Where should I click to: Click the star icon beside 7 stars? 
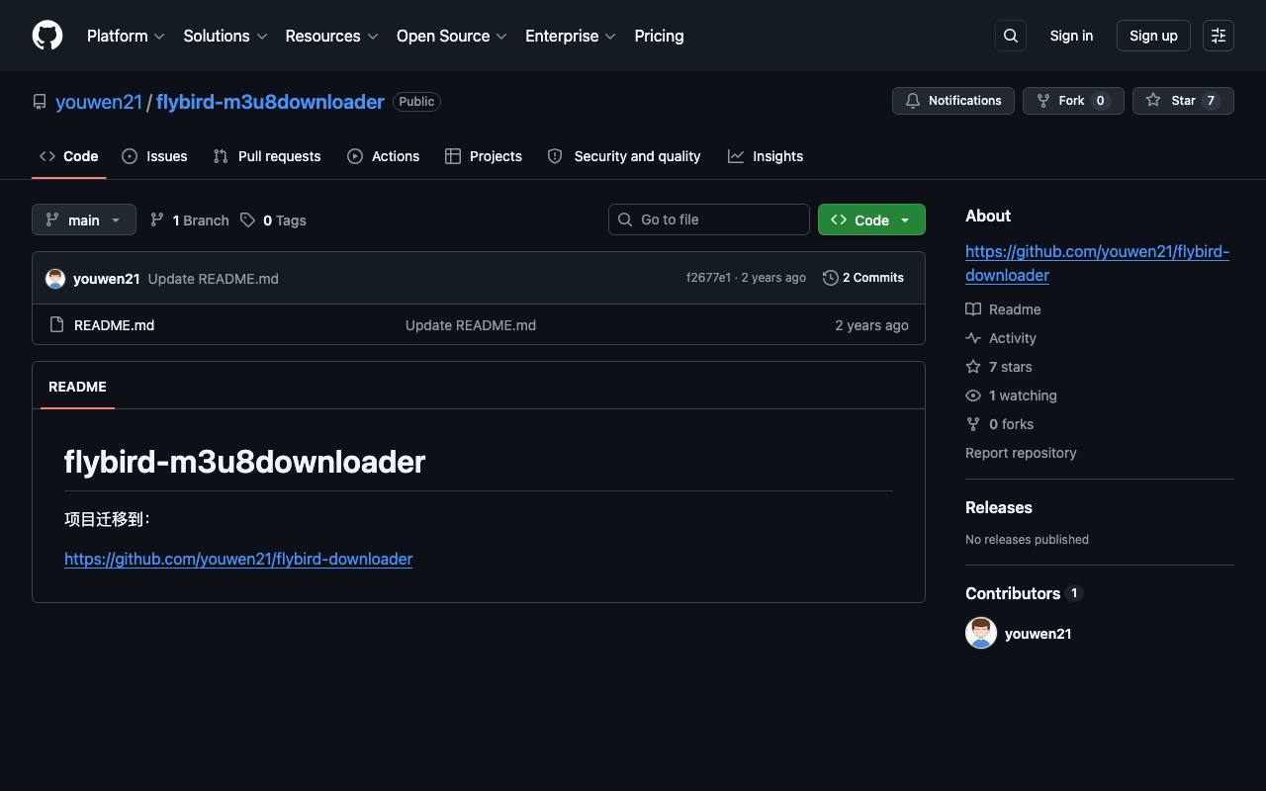973,367
